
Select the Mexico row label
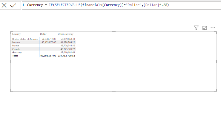coord(16,42)
